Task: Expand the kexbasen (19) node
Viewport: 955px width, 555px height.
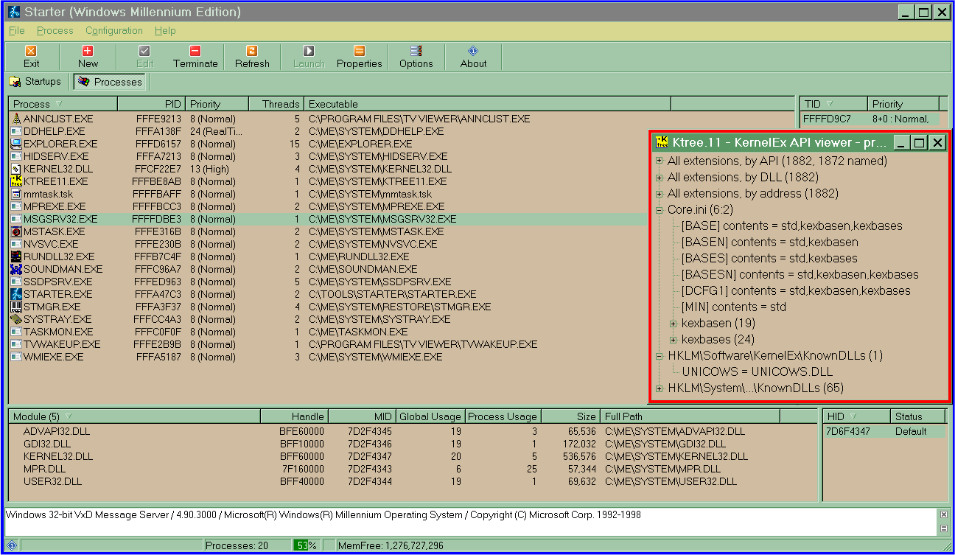Action: [x=673, y=323]
